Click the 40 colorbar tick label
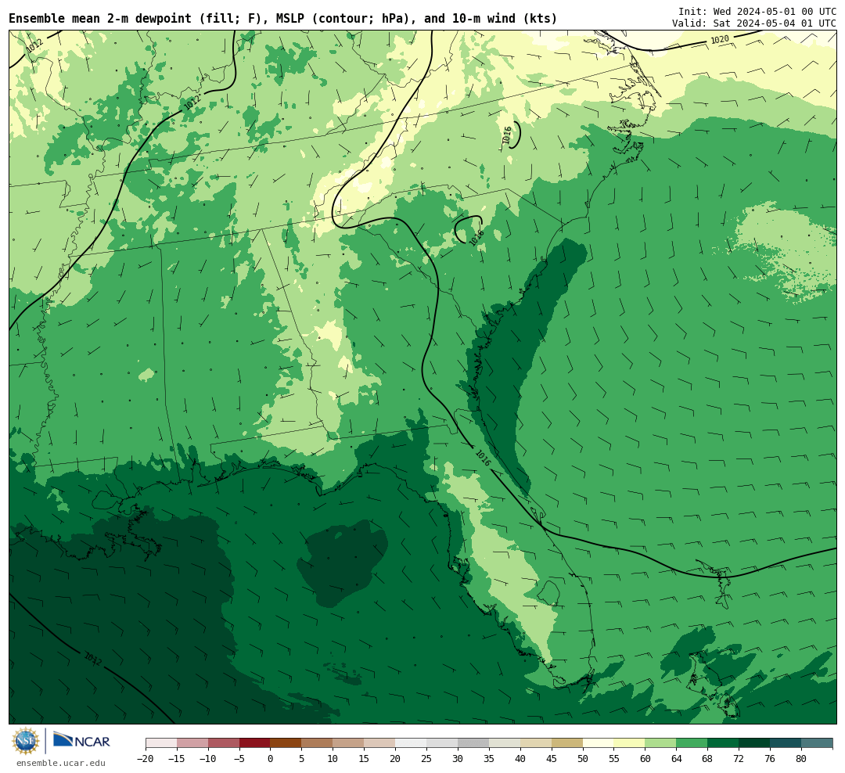Viewport: 845px width, 773px height. coord(520,759)
